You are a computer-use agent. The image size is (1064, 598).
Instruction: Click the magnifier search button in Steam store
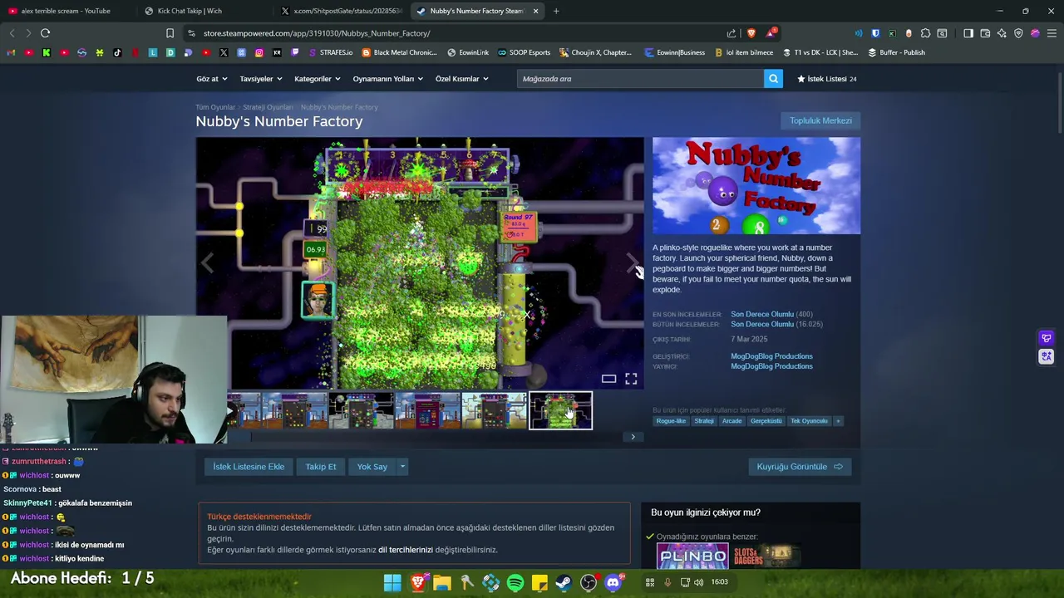[x=773, y=79]
